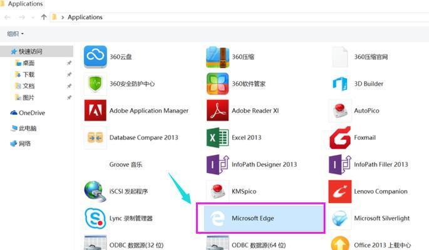Unpin 图片 using its pin icon
This screenshot has width=429, height=250.
(70, 97)
